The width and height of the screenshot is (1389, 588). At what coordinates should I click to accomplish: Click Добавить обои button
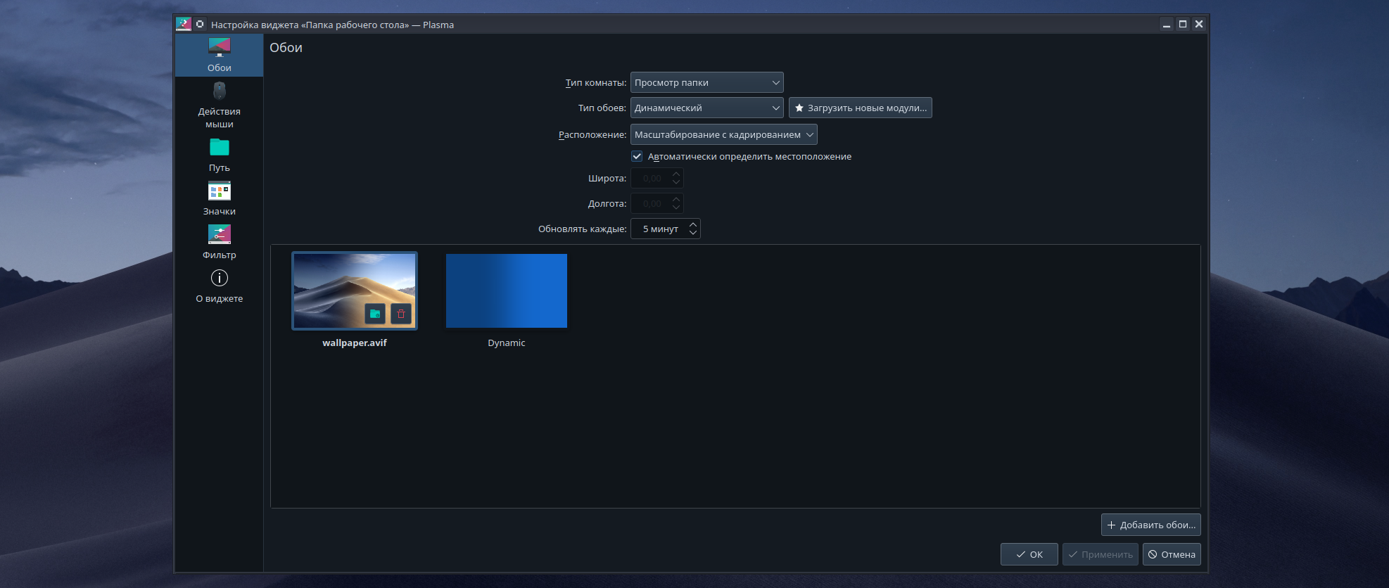tap(1150, 525)
